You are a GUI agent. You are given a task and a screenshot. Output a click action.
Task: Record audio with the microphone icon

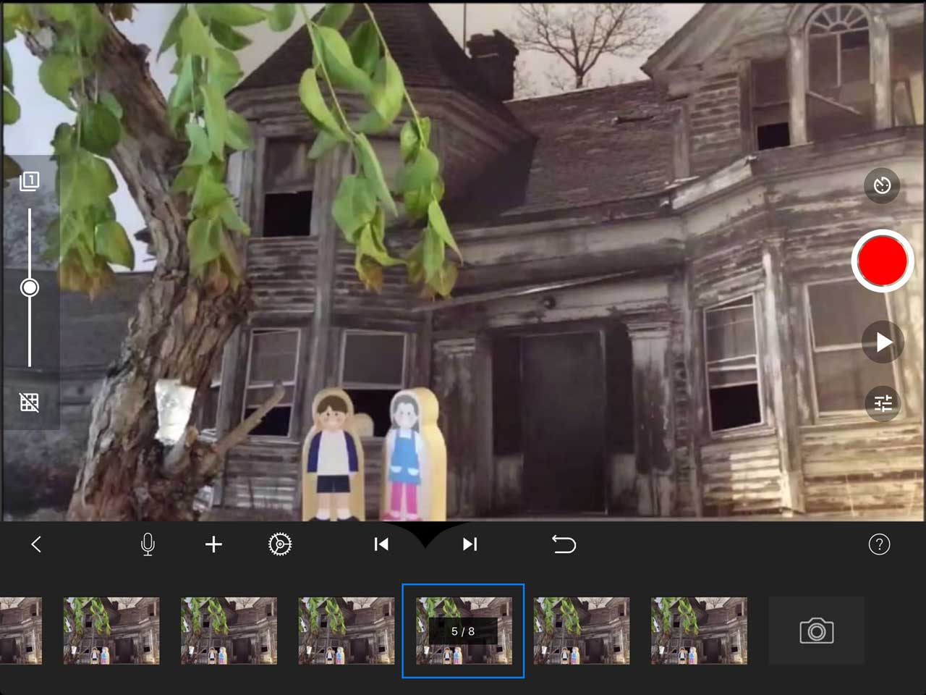tap(148, 544)
